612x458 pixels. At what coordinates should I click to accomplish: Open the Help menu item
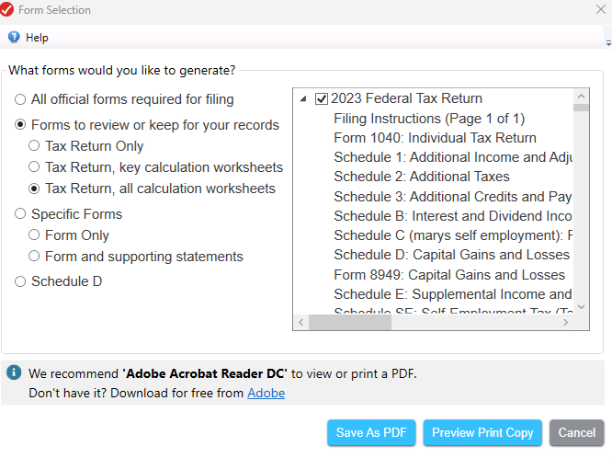tap(37, 38)
